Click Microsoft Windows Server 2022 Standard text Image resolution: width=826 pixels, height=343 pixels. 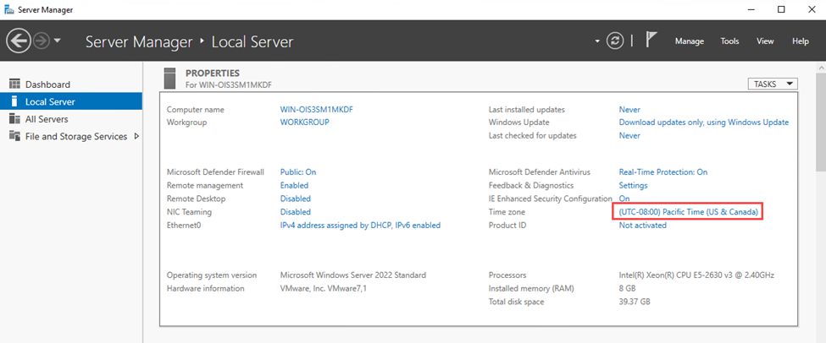353,275
